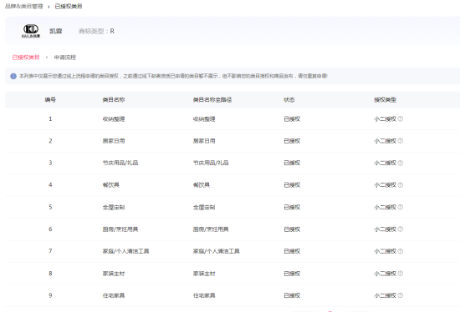Click the 小二授权 text in the 居家日用 row
The height and width of the screenshot is (312, 460).
pos(385,141)
